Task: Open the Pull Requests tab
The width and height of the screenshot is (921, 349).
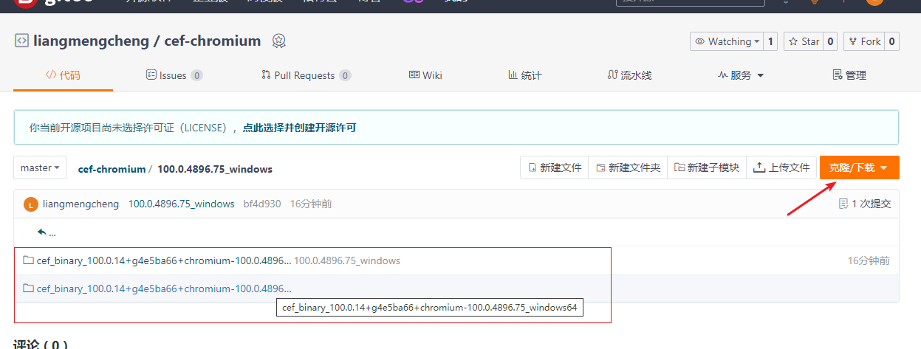Action: (307, 75)
